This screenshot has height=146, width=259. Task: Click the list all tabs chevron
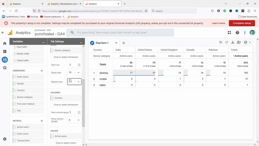click(226, 4)
